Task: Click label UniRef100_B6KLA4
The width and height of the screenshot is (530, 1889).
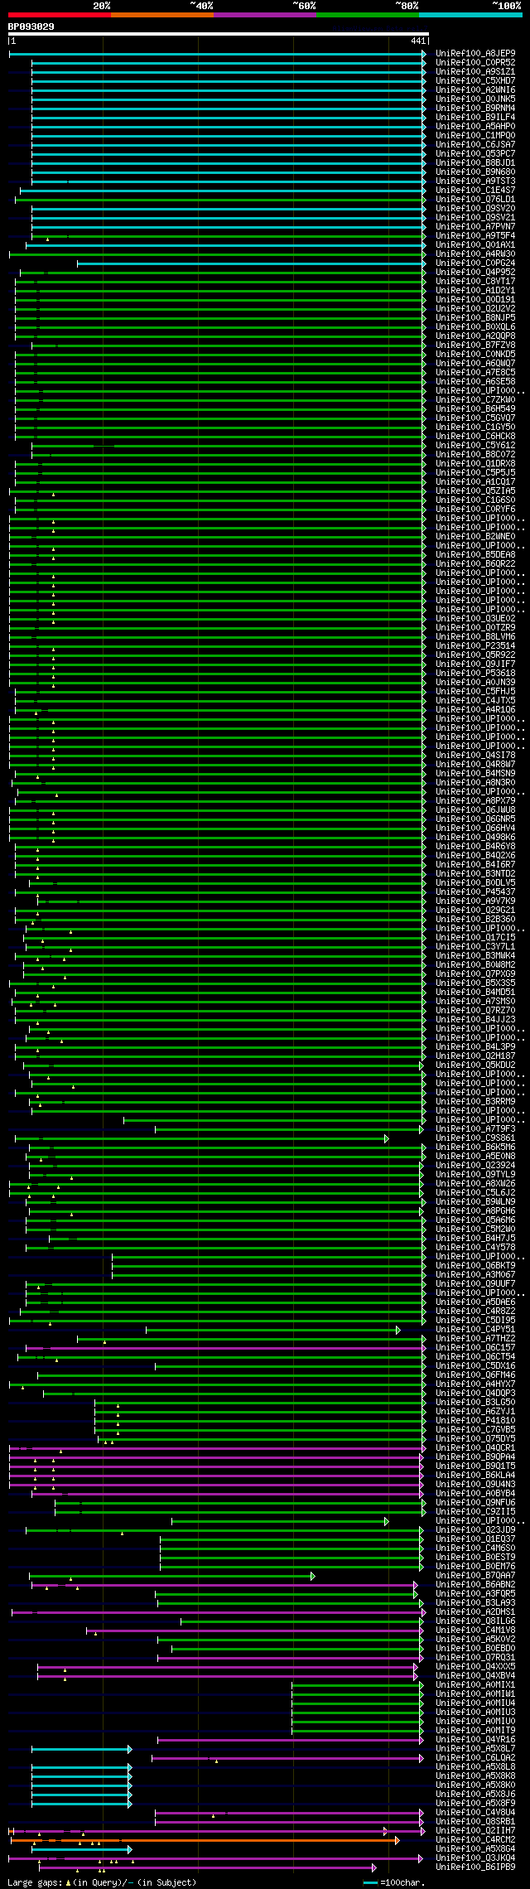Action: [475, 1476]
